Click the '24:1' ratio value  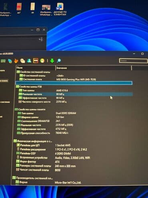58,121
